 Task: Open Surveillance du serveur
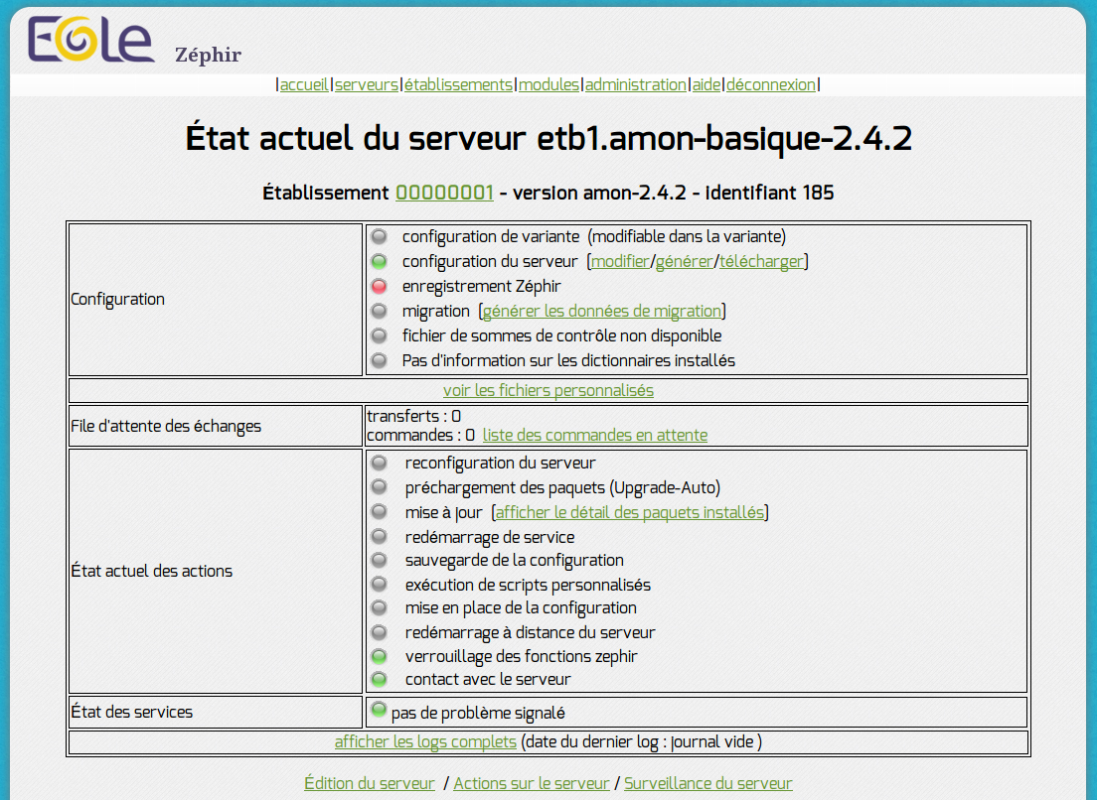click(x=708, y=784)
